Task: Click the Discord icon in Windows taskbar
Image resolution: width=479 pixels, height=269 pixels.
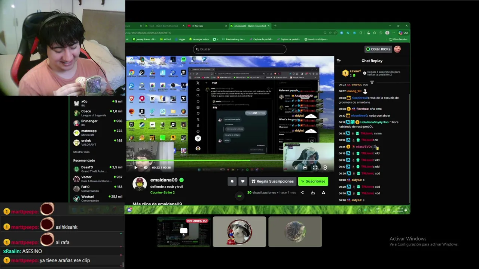Action: click(x=129, y=210)
